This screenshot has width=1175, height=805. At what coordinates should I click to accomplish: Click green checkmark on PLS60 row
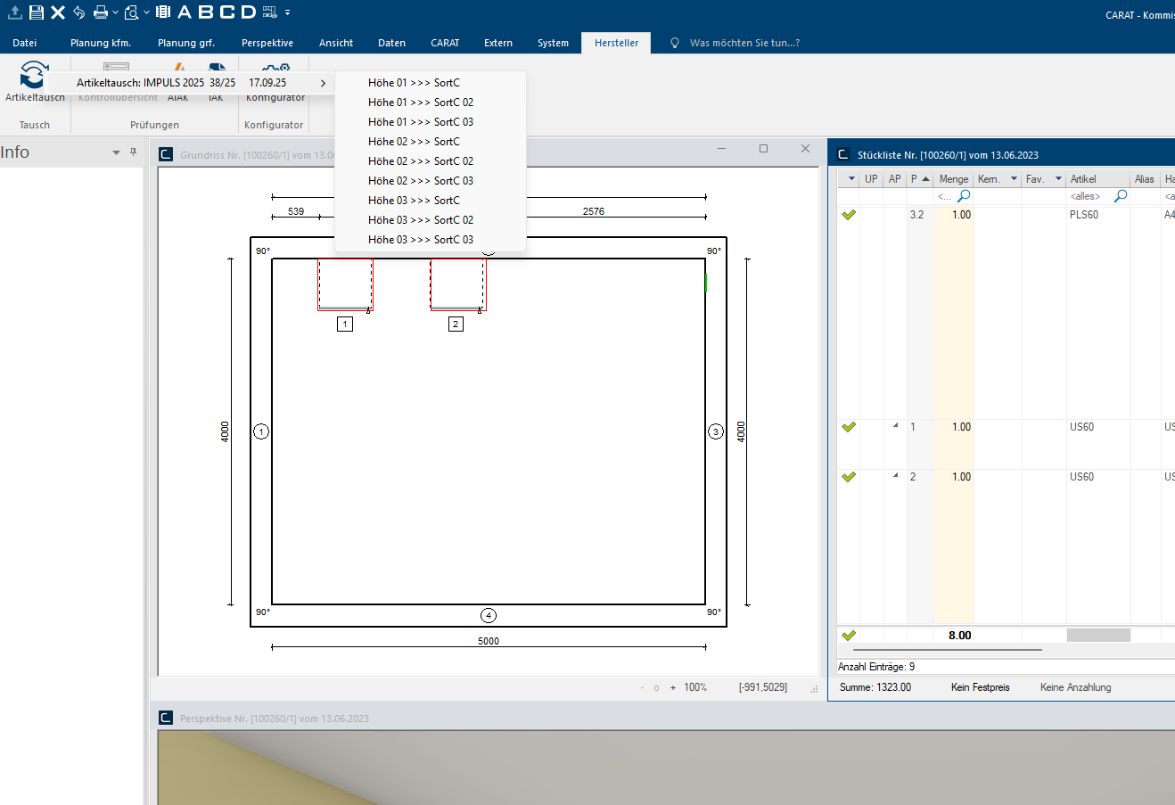849,215
